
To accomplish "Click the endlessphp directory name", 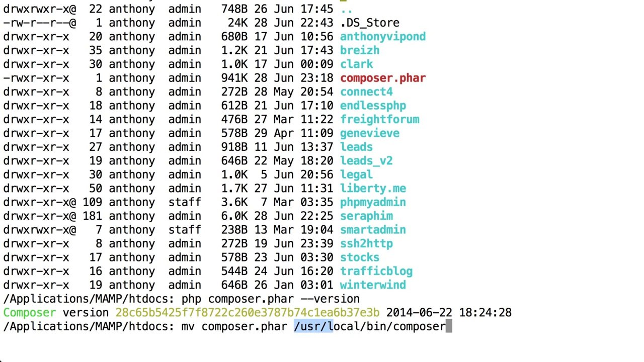I will pyautogui.click(x=373, y=106).
